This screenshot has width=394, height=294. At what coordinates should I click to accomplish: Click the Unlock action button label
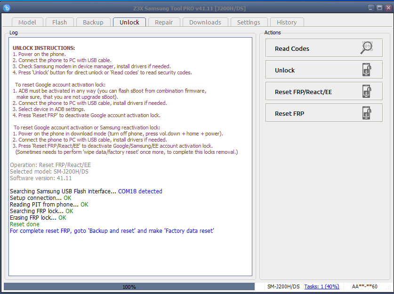285,70
